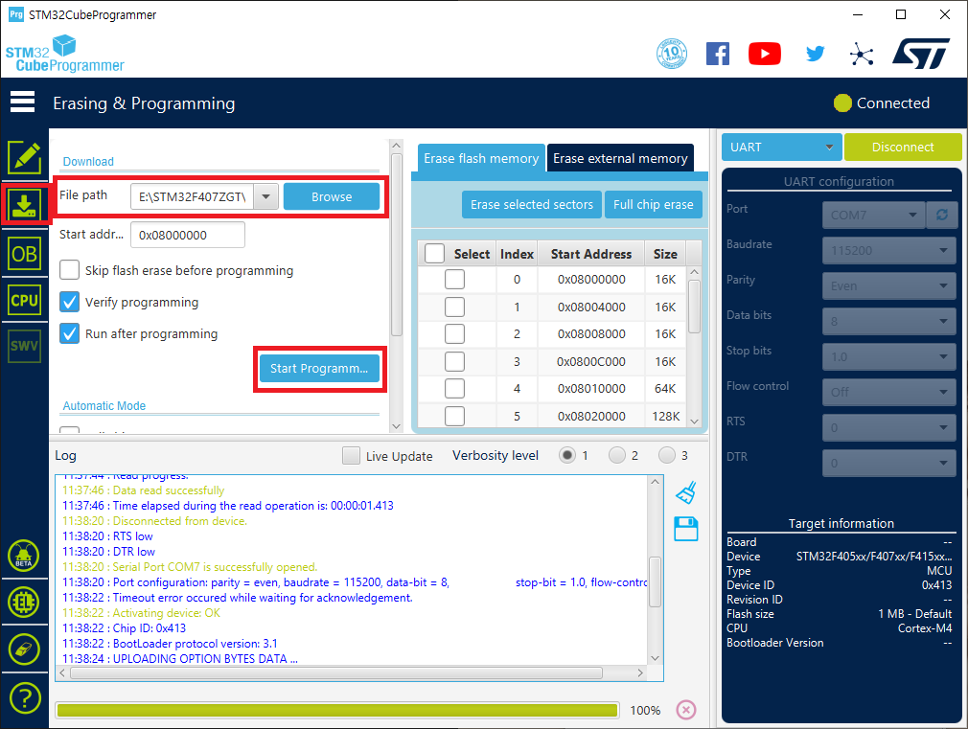This screenshot has width=968, height=729.
Task: Enable Live Update checkbox
Action: pyautogui.click(x=351, y=456)
